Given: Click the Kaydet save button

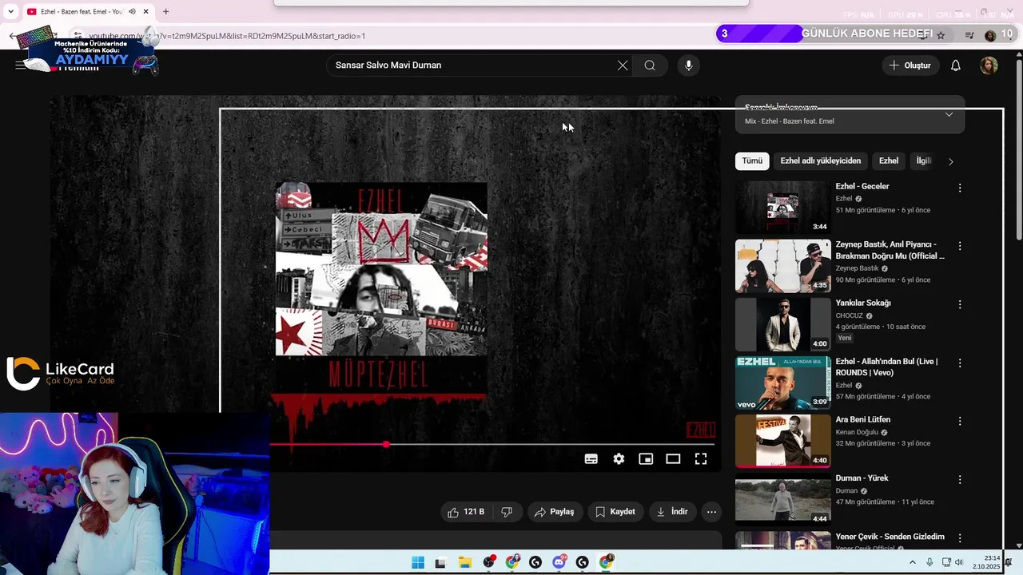Looking at the screenshot, I should pyautogui.click(x=615, y=512).
